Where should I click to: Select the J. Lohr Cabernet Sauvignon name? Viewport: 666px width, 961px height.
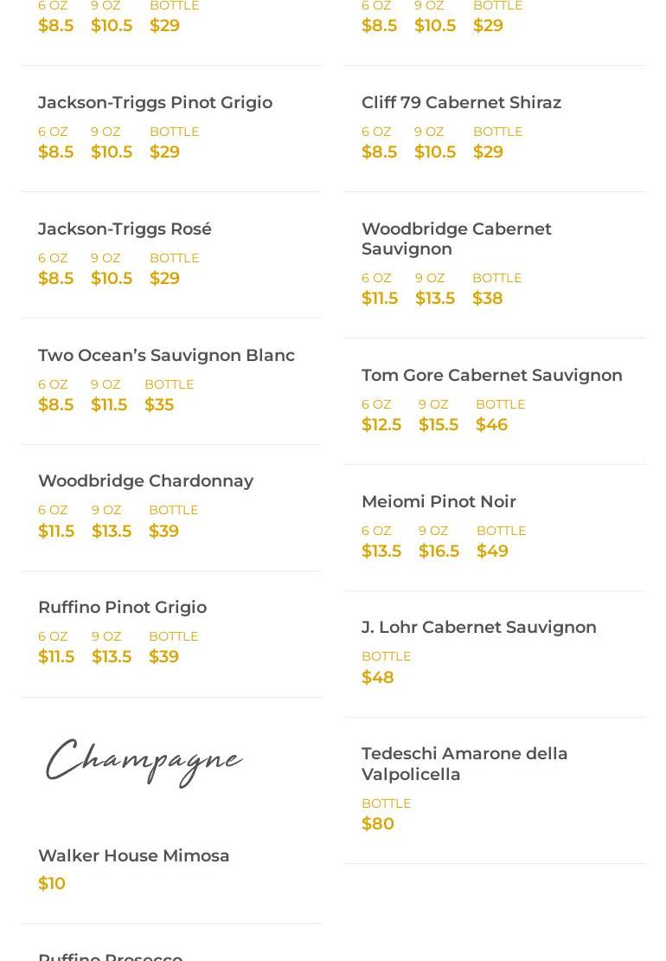pos(478,627)
